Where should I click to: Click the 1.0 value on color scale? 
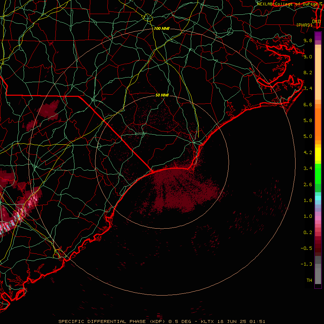(x=308, y=216)
